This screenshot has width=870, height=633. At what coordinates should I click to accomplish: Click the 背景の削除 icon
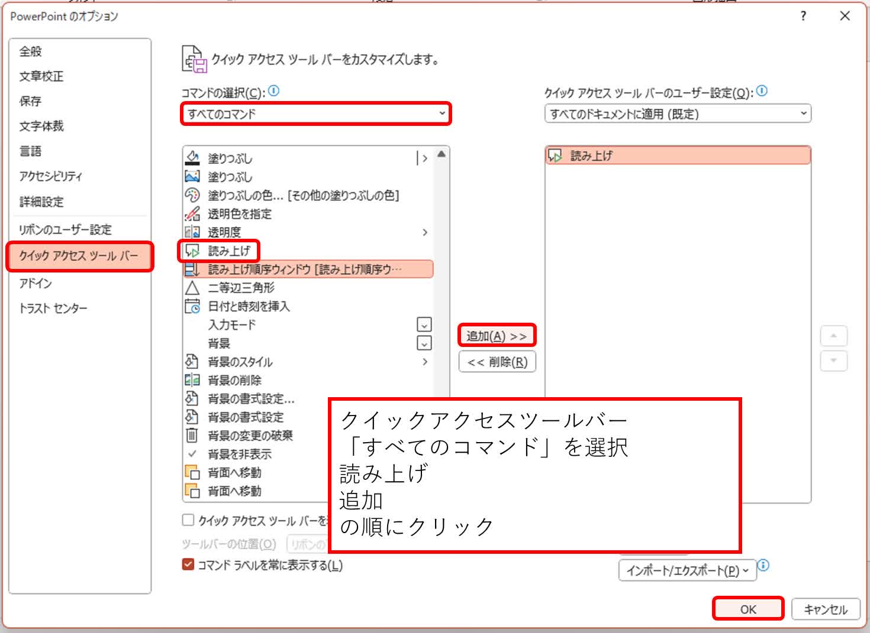(192, 380)
